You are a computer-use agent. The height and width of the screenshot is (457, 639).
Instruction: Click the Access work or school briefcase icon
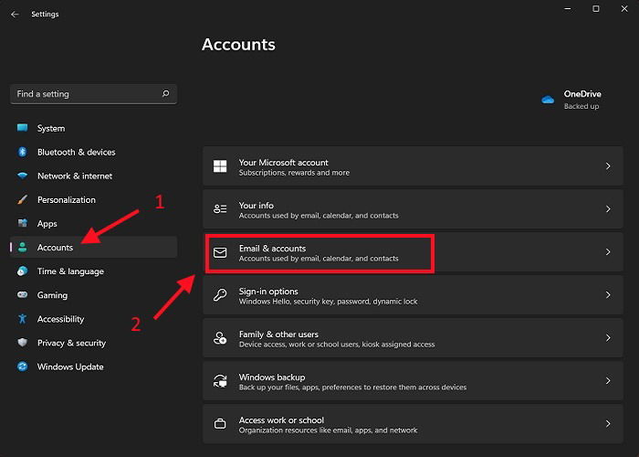pos(220,424)
